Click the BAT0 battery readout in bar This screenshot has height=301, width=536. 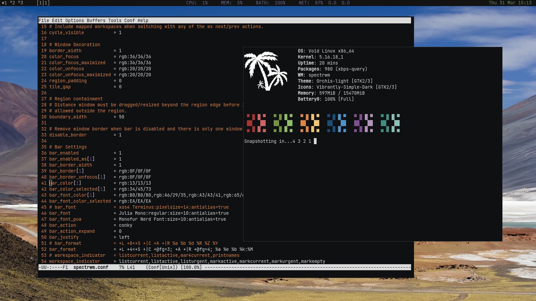pyautogui.click(x=271, y=3)
